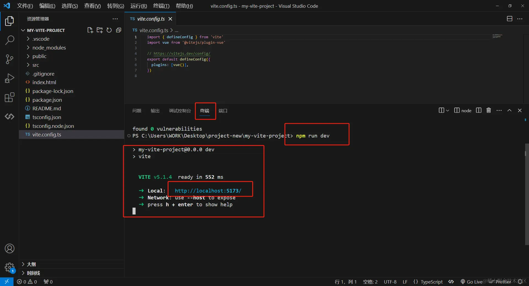
Task: Select the node terminal instance
Action: [463, 110]
